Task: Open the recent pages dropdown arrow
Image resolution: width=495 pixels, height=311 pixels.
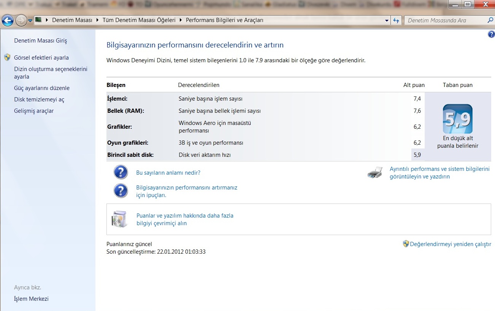Action: click(x=30, y=21)
